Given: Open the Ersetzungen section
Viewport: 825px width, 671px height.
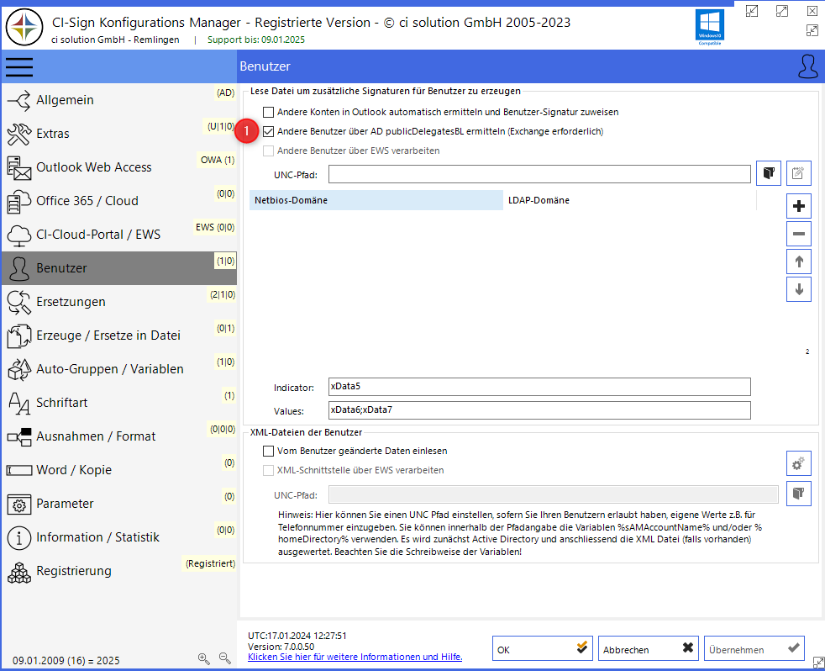Looking at the screenshot, I should [71, 302].
